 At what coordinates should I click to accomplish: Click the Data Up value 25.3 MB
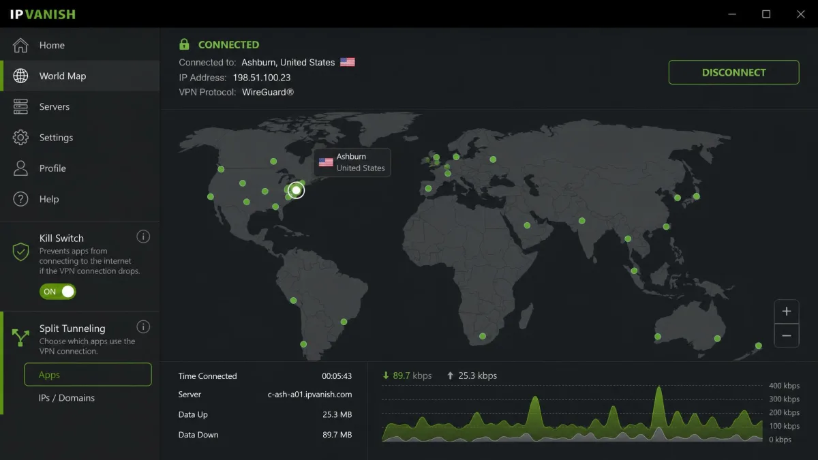pos(337,414)
